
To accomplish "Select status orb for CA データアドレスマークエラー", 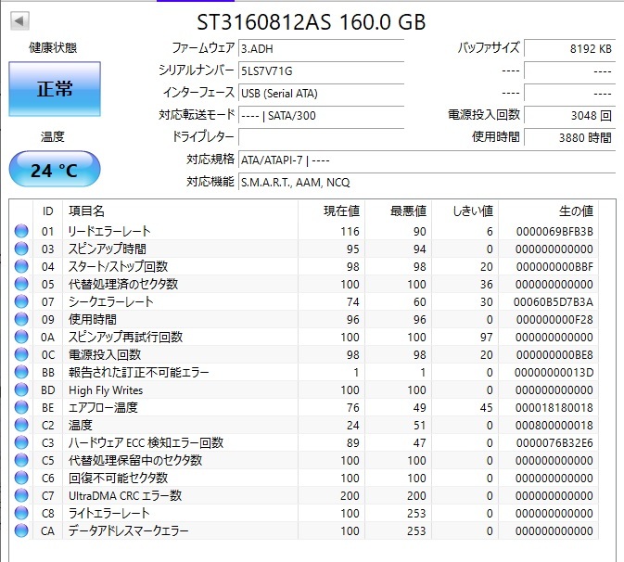I will pos(21,530).
